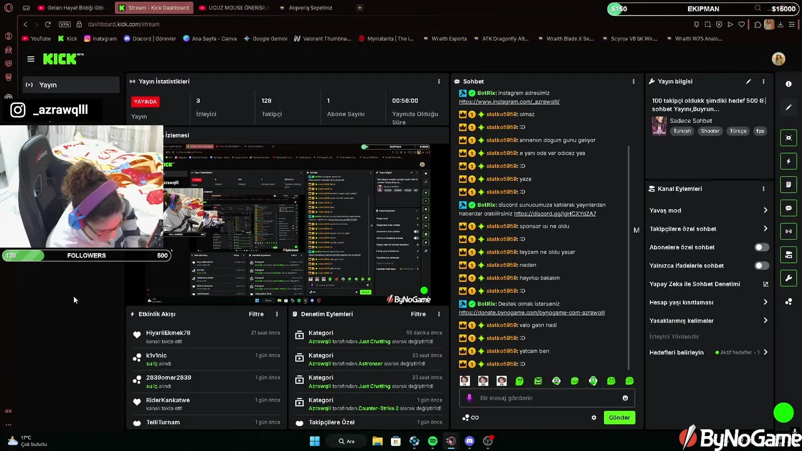Viewport: 802px width, 451px height.
Task: Click the followers goal progress bar
Action: [86, 256]
